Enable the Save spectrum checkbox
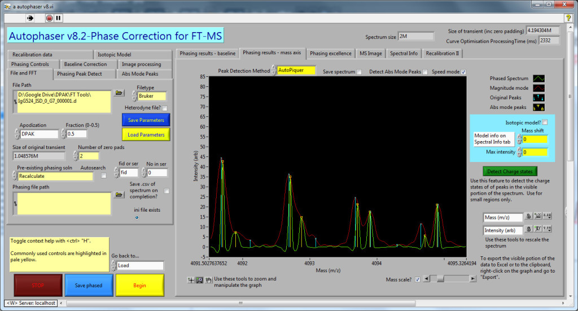The width and height of the screenshot is (578, 311). point(359,72)
